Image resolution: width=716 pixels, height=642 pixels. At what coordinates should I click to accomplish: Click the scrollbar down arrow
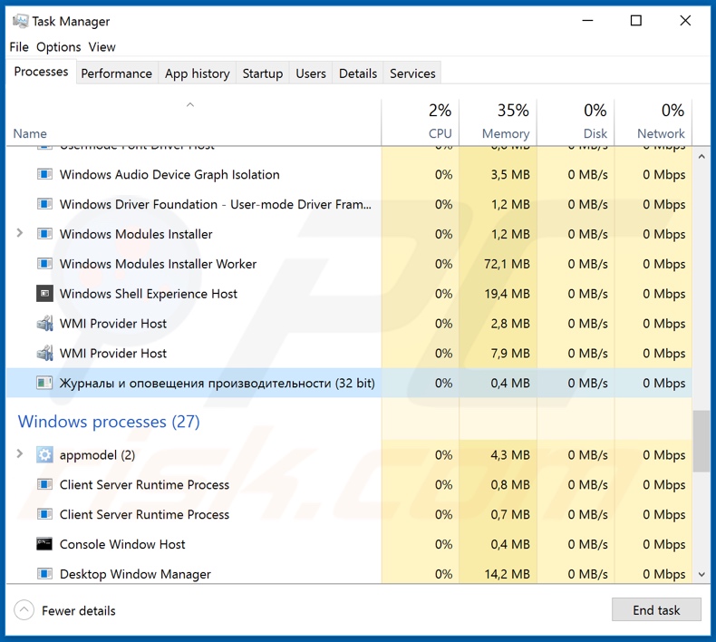point(701,574)
